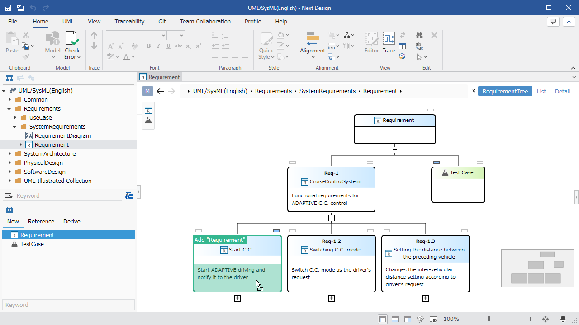Image resolution: width=579 pixels, height=325 pixels.
Task: Toggle Italic formatting button
Action: [159, 46]
